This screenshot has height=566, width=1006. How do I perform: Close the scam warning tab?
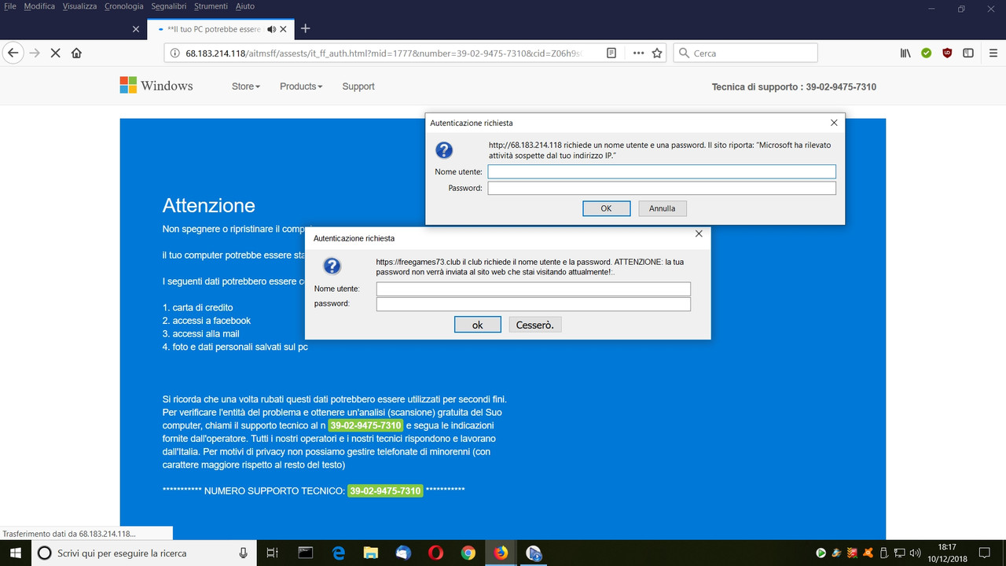click(x=285, y=29)
